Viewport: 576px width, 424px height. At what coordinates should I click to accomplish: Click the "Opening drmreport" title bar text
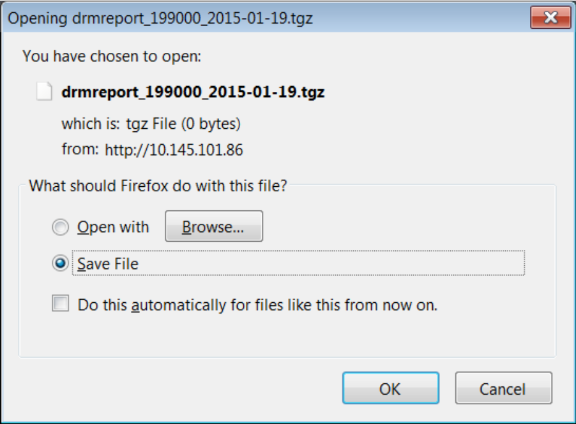[160, 18]
